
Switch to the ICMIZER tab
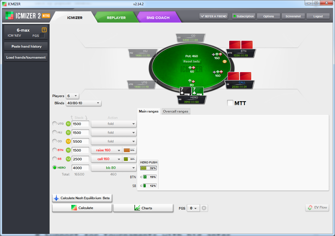pos(75,18)
